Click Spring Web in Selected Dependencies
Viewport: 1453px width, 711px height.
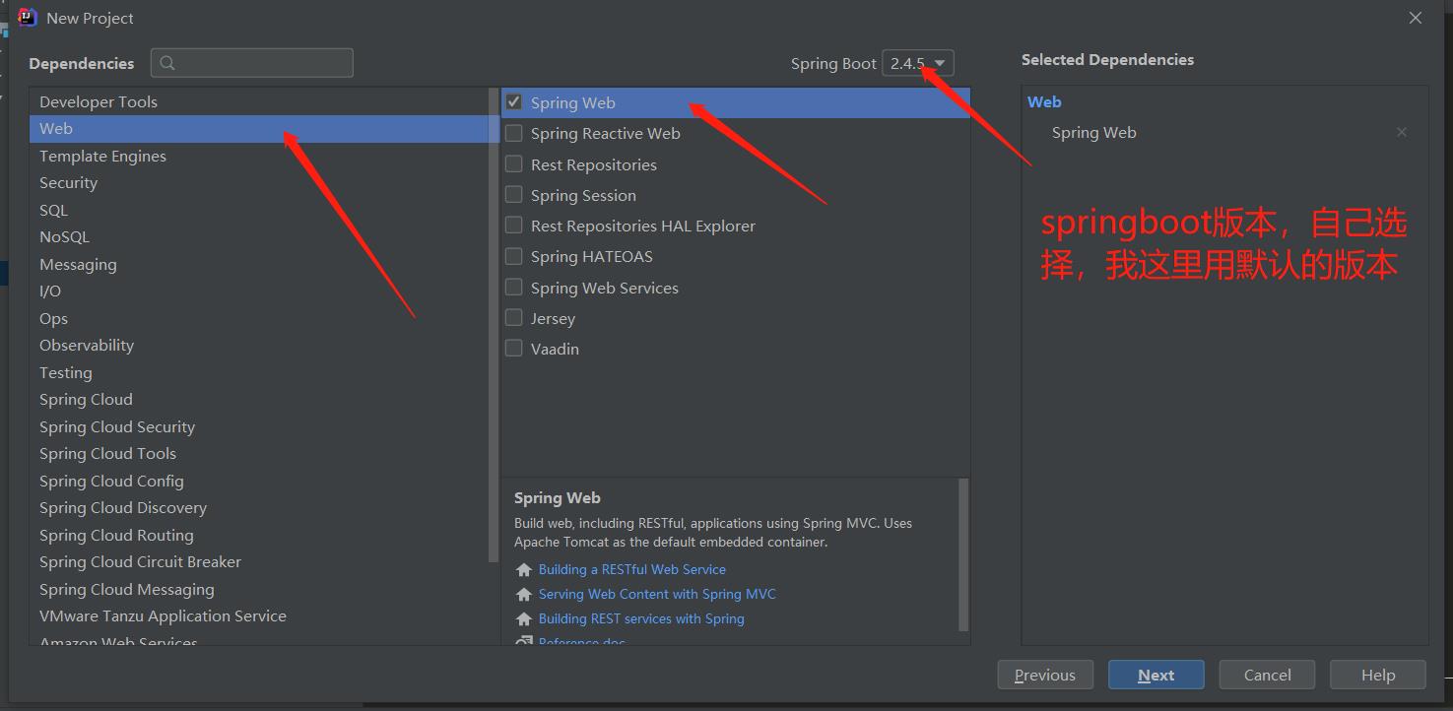(x=1093, y=132)
